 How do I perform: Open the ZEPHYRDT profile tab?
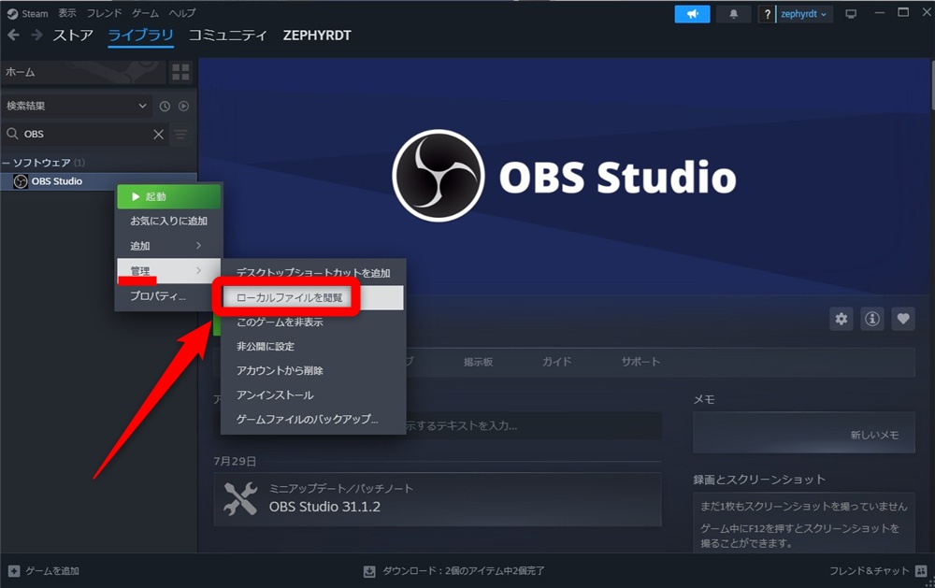point(317,36)
